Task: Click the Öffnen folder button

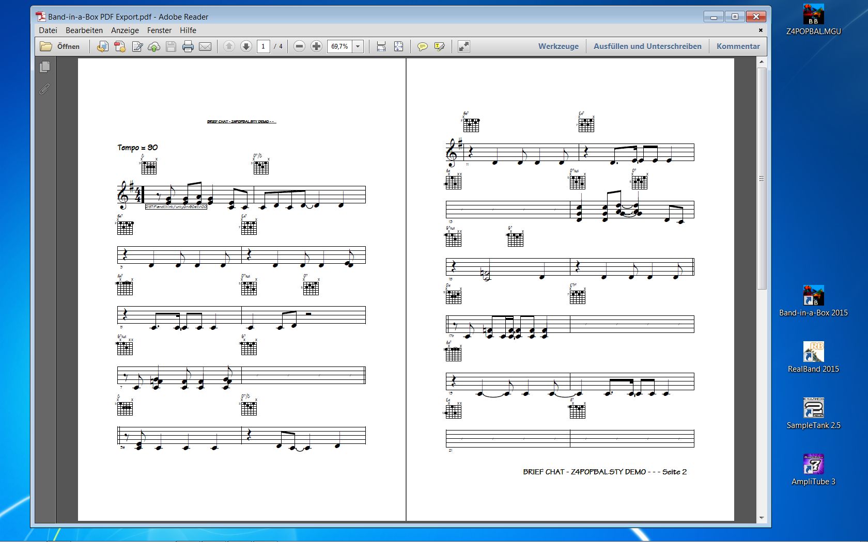Action: pos(60,46)
